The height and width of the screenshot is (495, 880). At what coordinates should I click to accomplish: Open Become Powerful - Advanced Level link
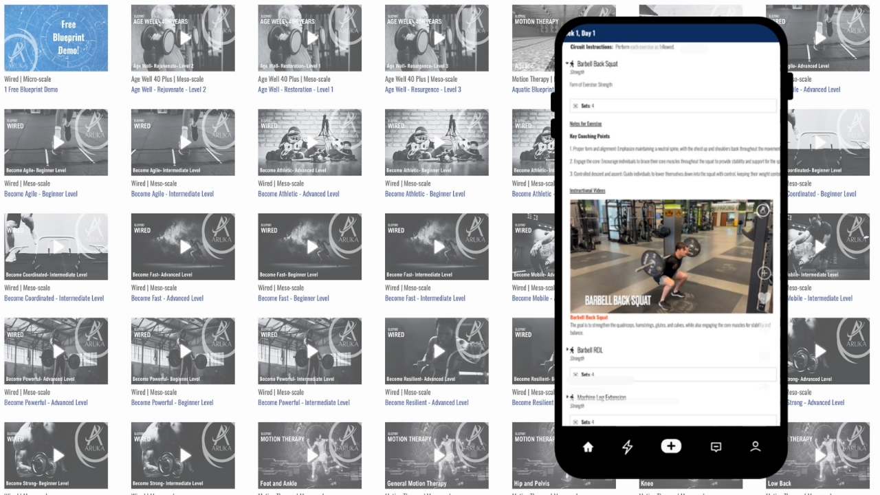(x=46, y=403)
